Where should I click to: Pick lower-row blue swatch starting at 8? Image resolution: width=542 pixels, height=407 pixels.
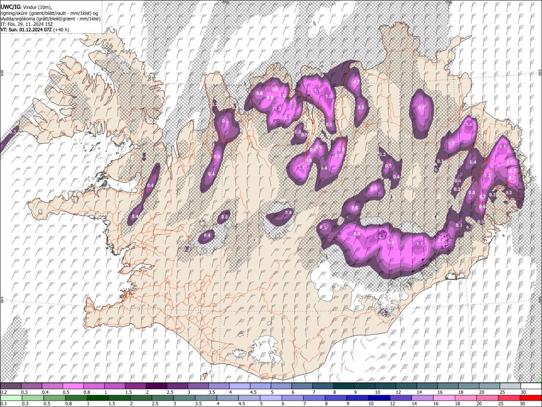[335, 398]
